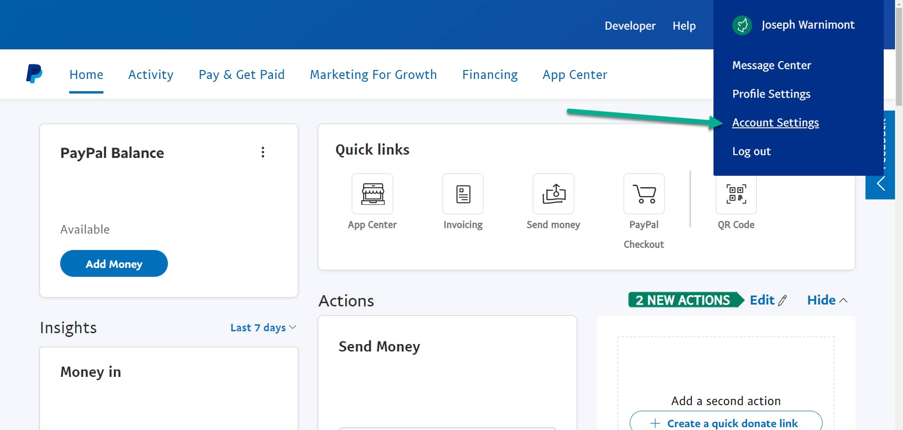The width and height of the screenshot is (903, 430).
Task: Click the Joseph Warnimont profile avatar
Action: pos(742,25)
